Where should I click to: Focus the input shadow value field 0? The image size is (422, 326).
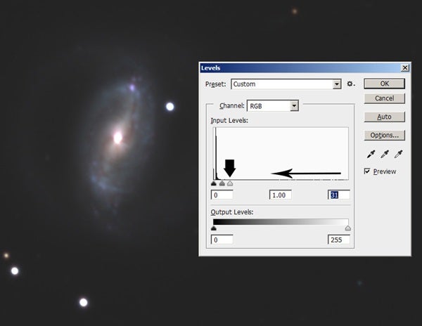pyautogui.click(x=222, y=195)
